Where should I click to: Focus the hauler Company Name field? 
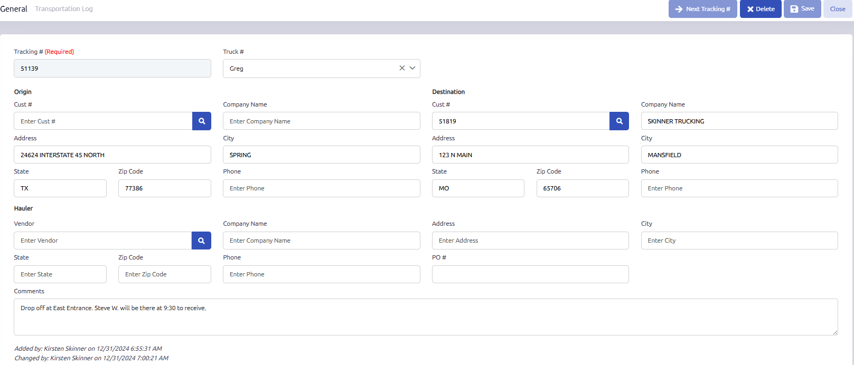(322, 241)
